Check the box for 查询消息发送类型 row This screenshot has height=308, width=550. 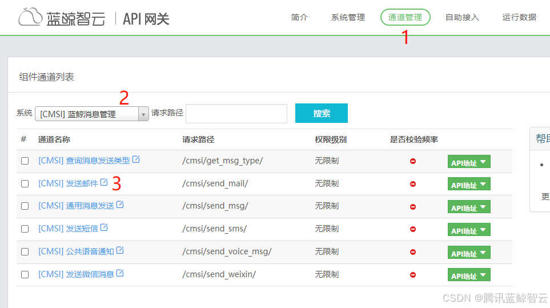(x=25, y=161)
